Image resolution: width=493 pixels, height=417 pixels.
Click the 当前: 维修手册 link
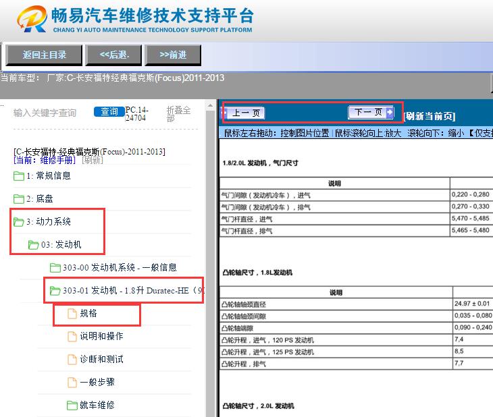(x=45, y=161)
